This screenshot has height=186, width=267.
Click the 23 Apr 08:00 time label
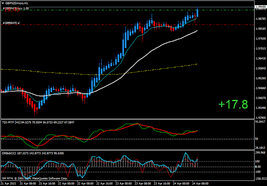click(143, 183)
